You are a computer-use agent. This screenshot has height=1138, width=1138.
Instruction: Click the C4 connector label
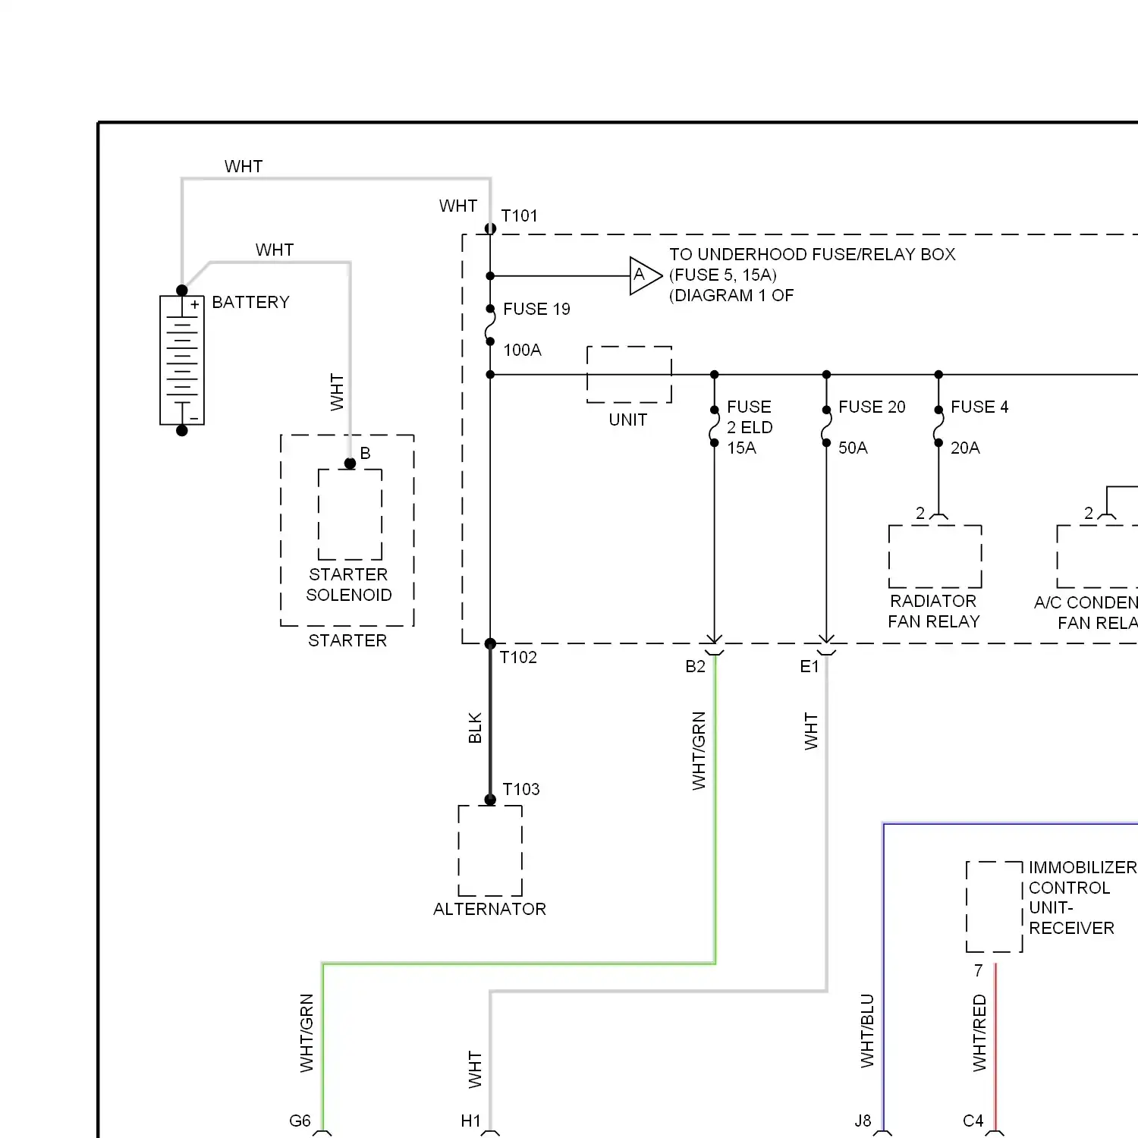tap(973, 1121)
